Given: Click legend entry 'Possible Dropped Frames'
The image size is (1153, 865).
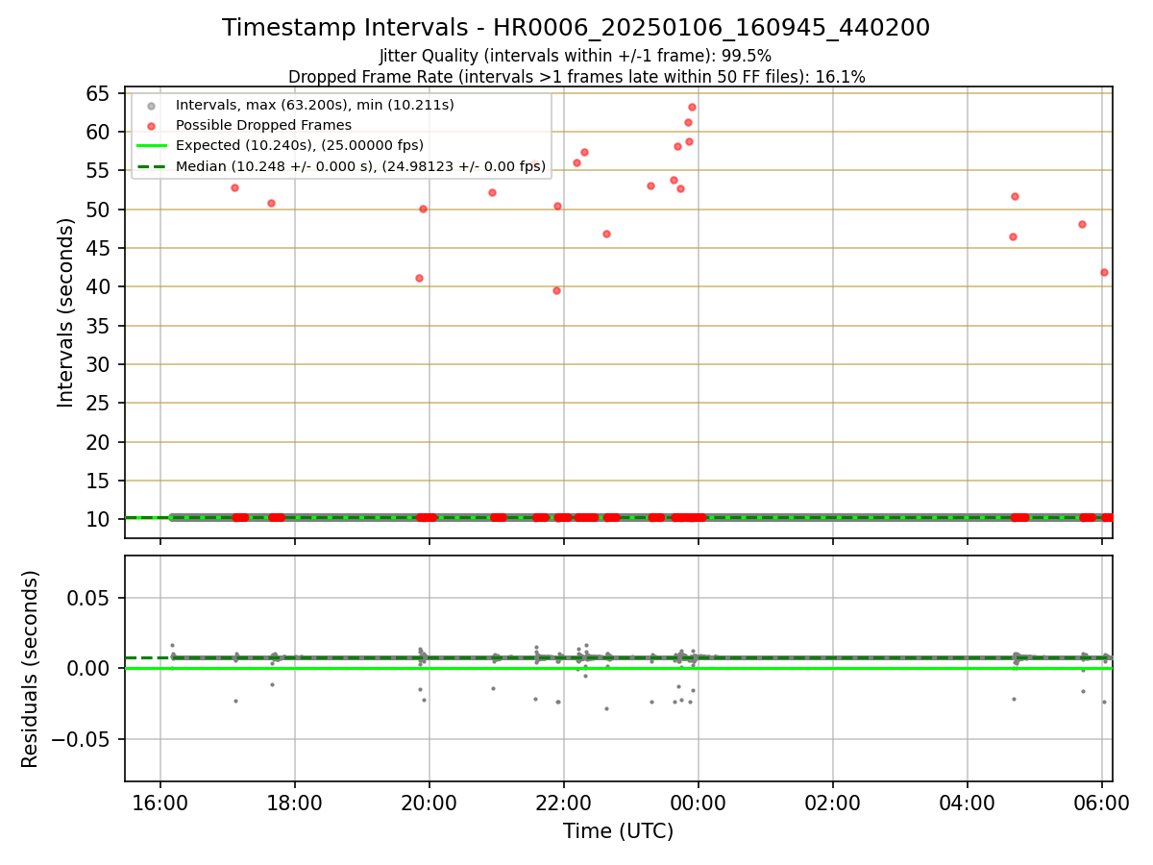Looking at the screenshot, I should pos(264,125).
